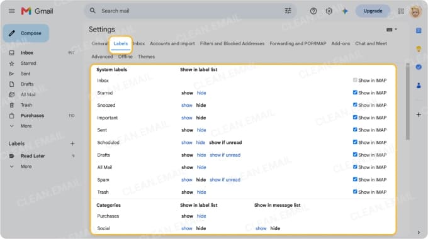Open input tools keyboard dropdown
Screen dimensions: 428x239
[391, 30]
